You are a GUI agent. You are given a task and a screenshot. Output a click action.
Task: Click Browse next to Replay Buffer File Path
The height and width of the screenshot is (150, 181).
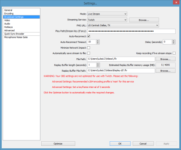pyautogui.click(x=166, y=71)
